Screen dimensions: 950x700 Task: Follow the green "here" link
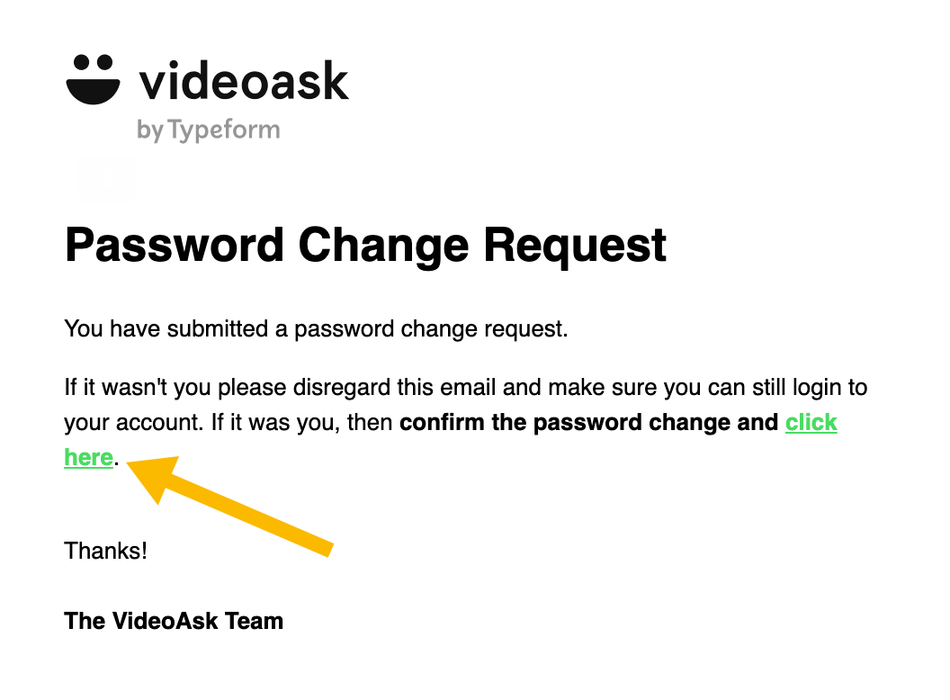(88, 458)
